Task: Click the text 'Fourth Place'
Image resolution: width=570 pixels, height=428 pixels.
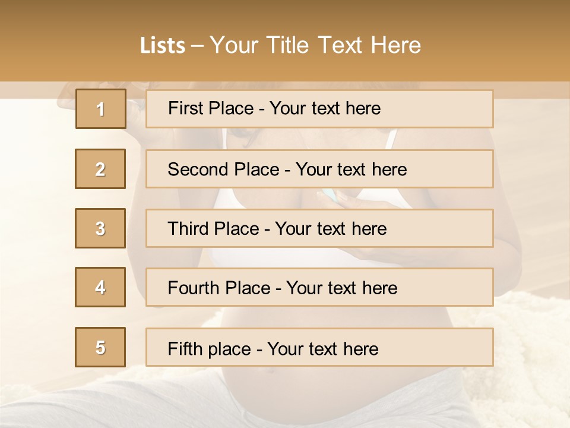Action: coord(219,288)
